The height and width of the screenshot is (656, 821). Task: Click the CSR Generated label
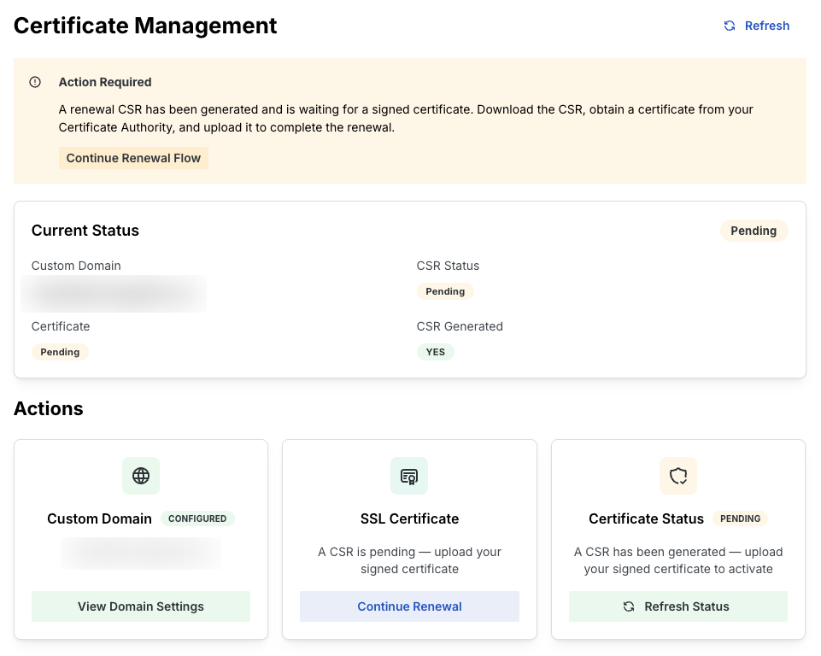pyautogui.click(x=460, y=326)
